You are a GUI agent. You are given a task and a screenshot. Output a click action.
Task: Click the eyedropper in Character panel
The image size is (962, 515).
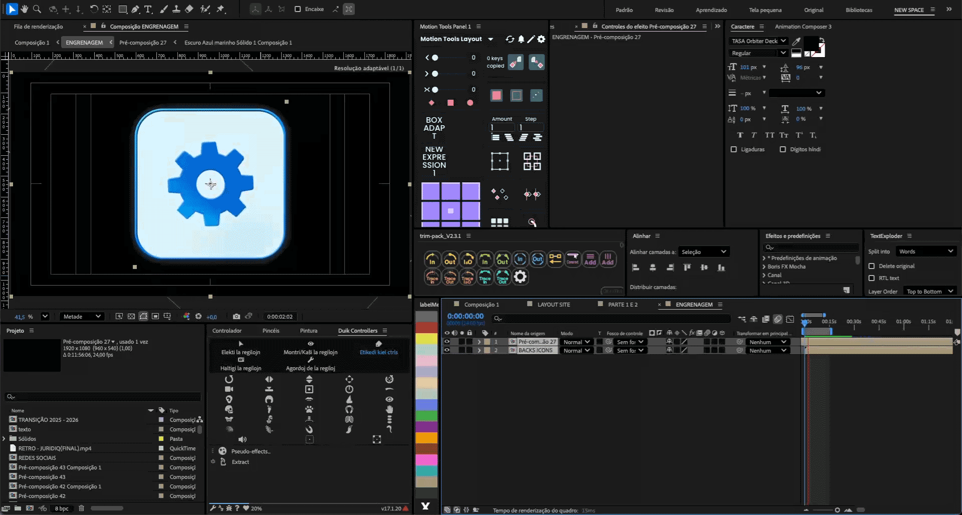[x=796, y=42]
